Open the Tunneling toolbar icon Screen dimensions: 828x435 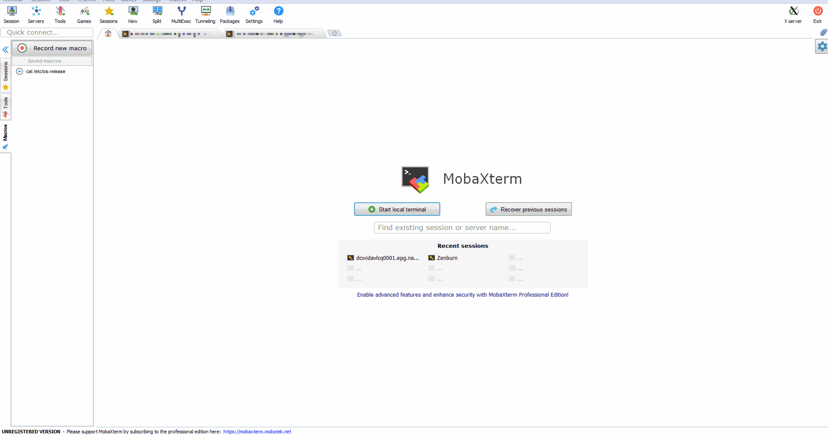click(x=206, y=14)
